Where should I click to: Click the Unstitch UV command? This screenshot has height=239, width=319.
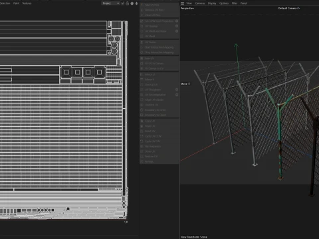(159, 105)
